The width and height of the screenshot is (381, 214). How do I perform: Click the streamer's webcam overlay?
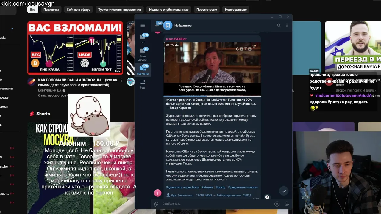tap(337, 172)
